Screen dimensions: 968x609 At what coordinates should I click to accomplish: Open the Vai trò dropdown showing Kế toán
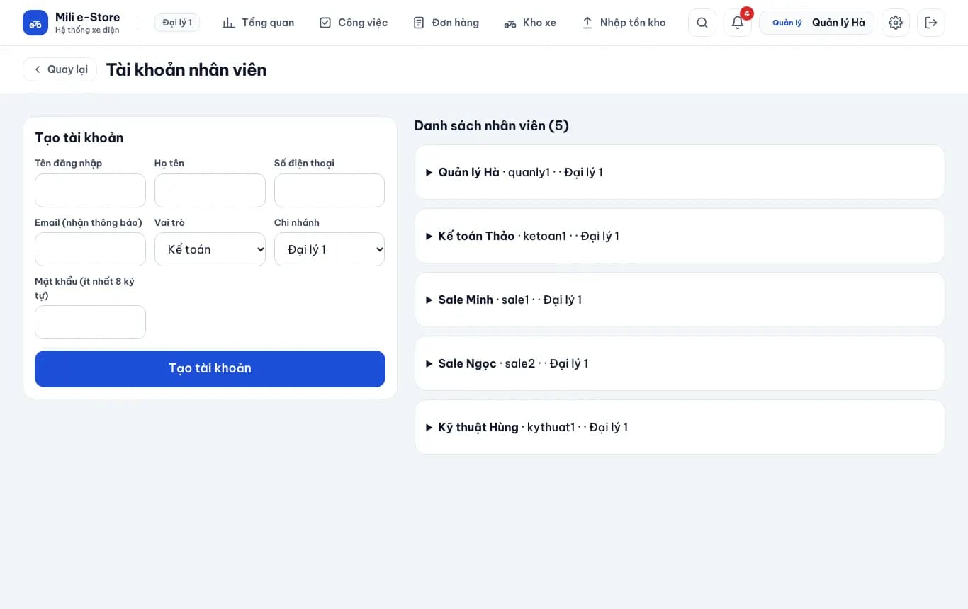(210, 249)
